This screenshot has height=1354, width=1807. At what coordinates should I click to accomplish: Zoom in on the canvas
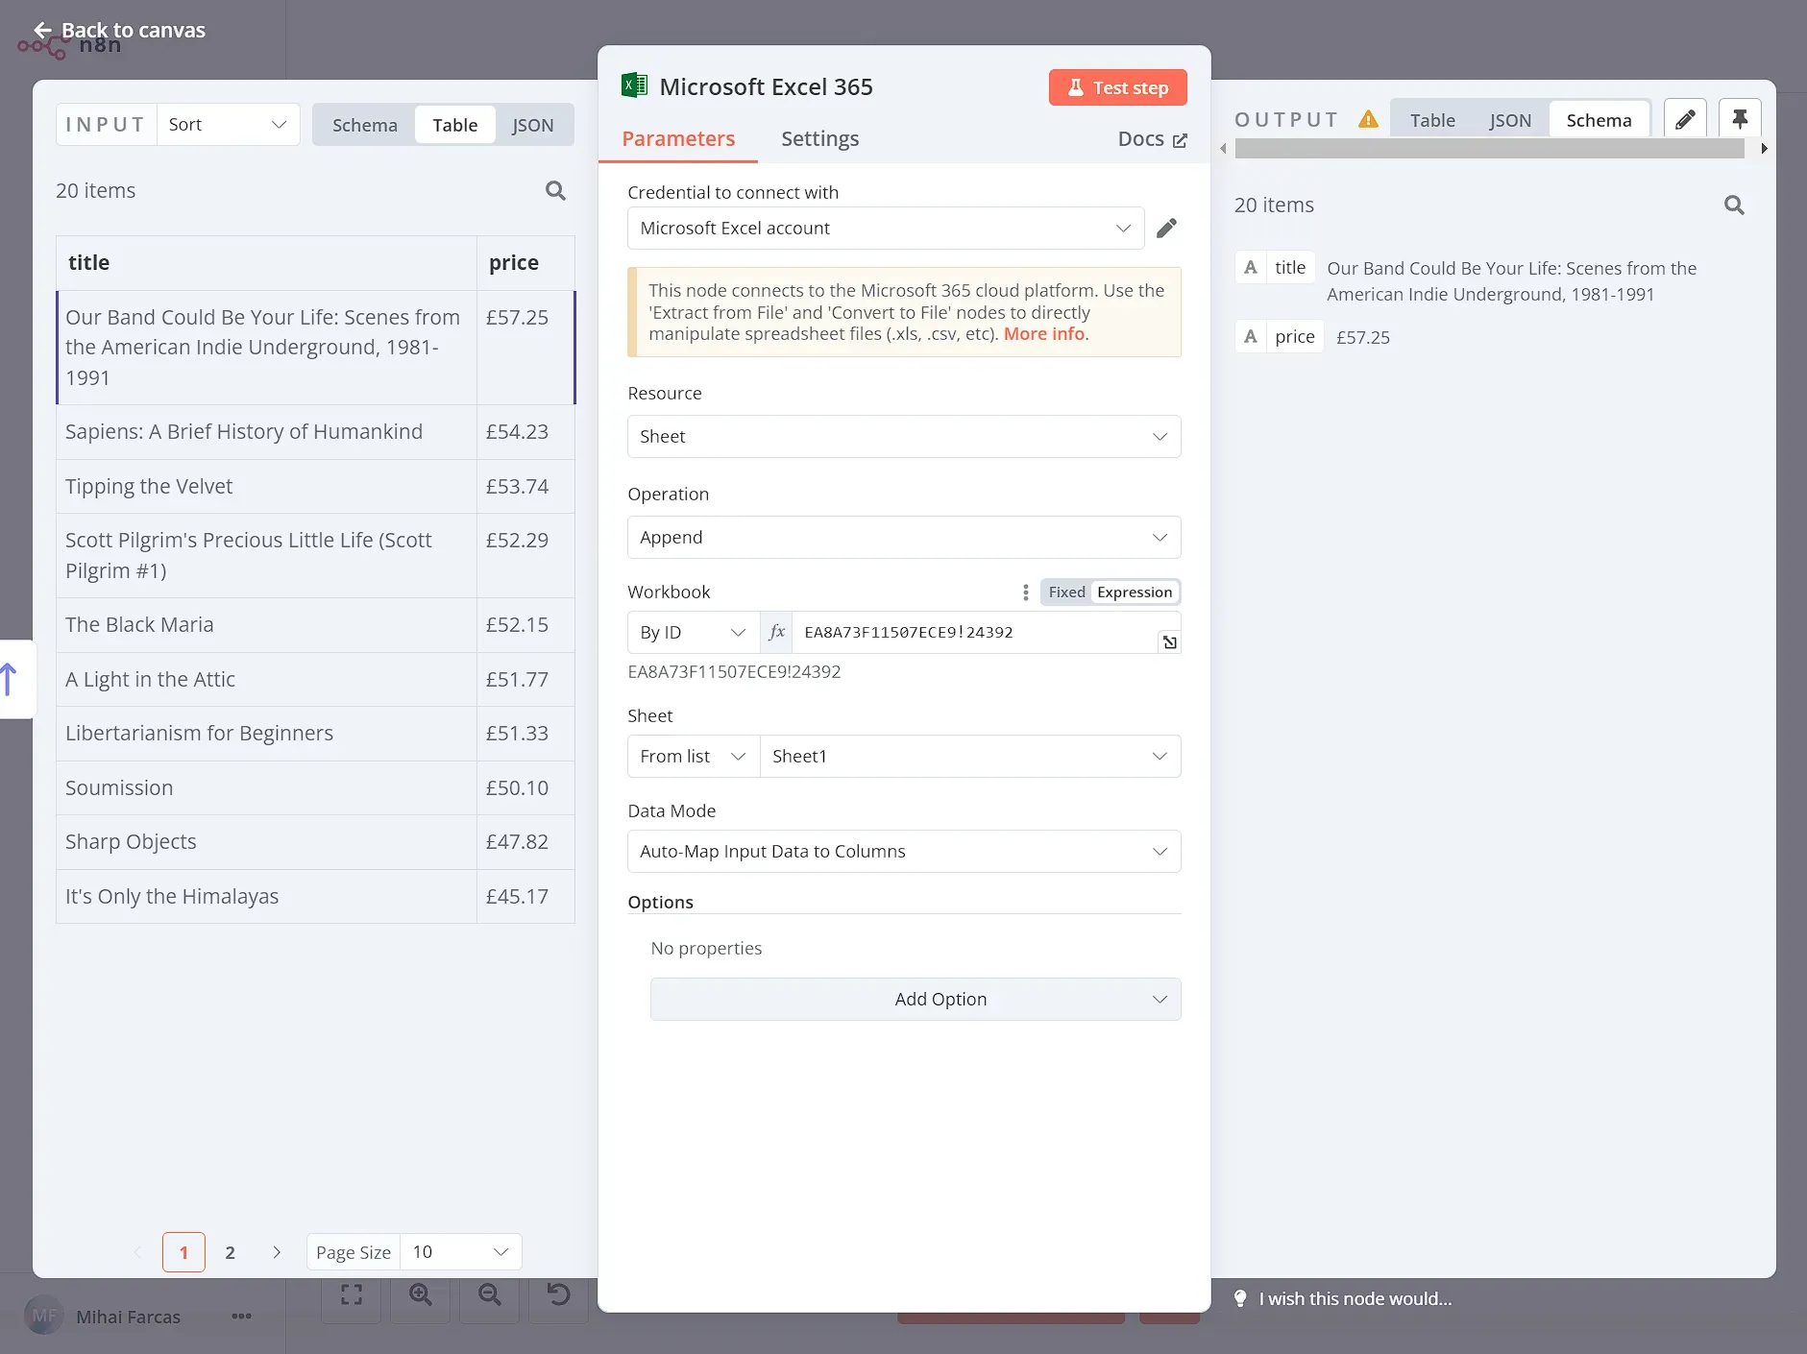(x=420, y=1295)
